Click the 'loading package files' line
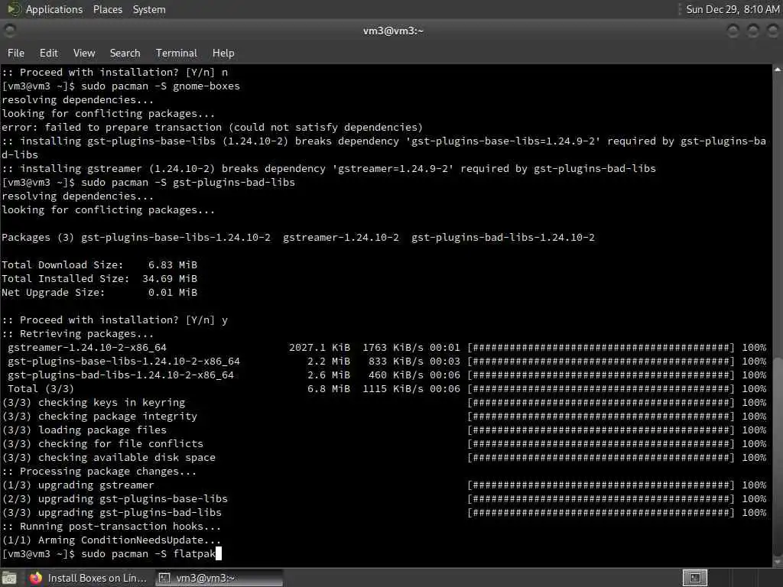 (x=384, y=430)
